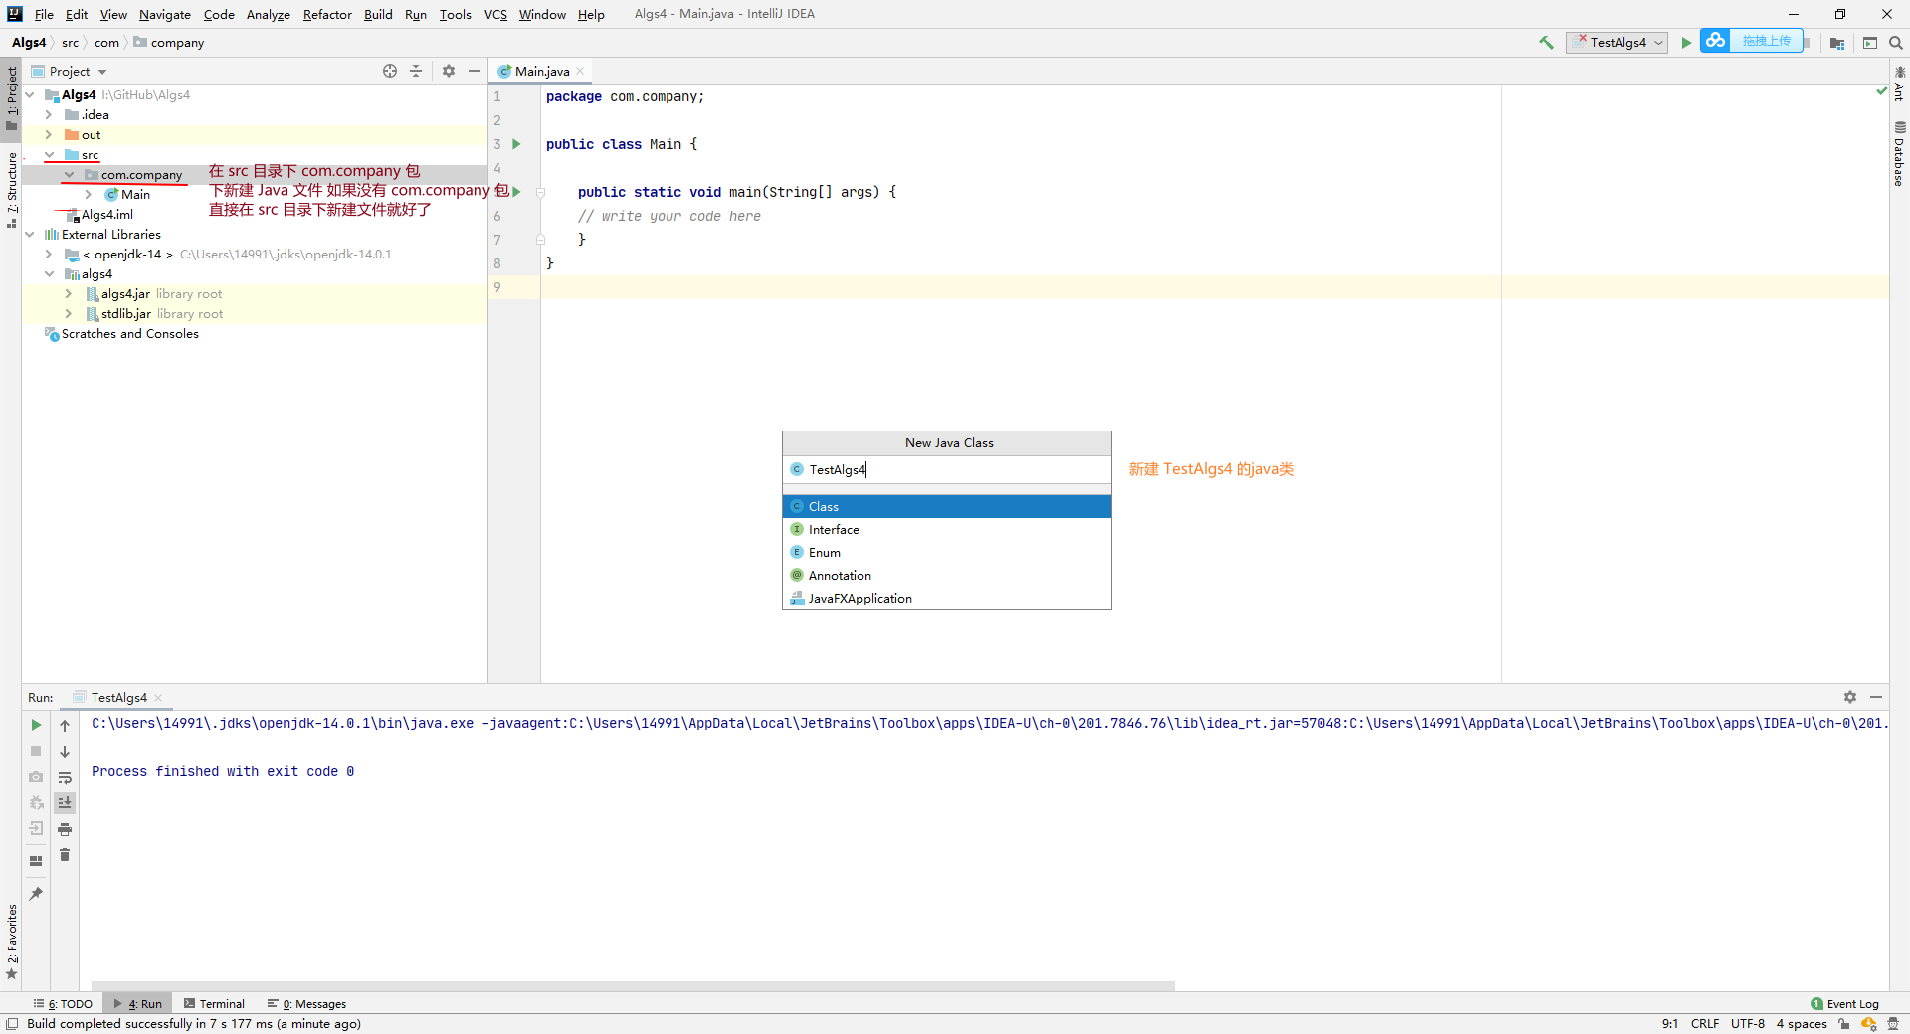Click the Down the Stack Trace arrow
Screen dimensions: 1910x1034
coord(65,752)
